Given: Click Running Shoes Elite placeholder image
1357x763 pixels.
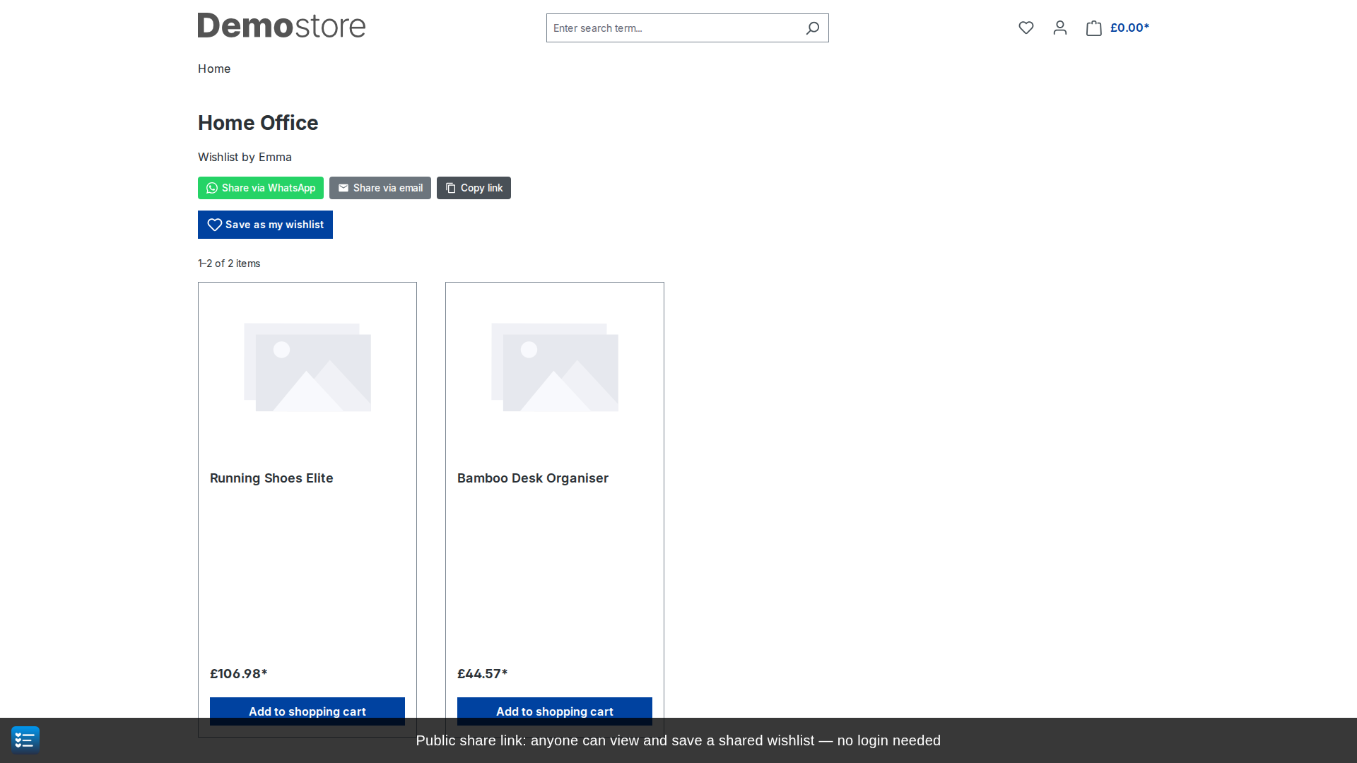Looking at the screenshot, I should coord(307,367).
